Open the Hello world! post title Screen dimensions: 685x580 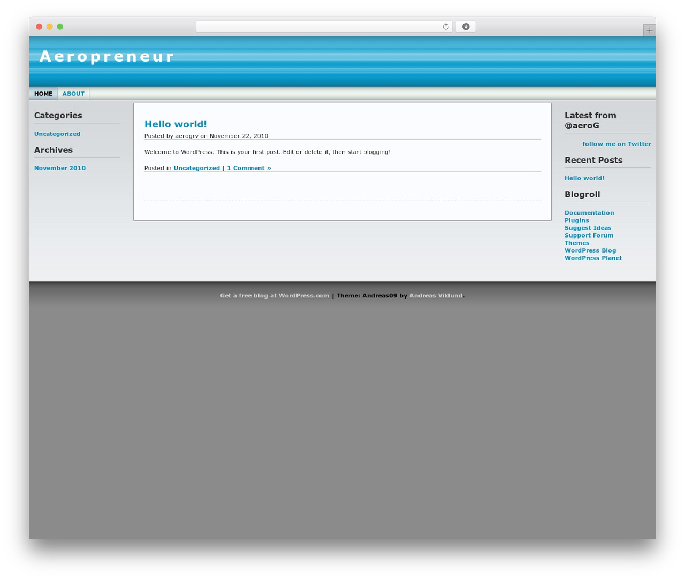coord(176,124)
